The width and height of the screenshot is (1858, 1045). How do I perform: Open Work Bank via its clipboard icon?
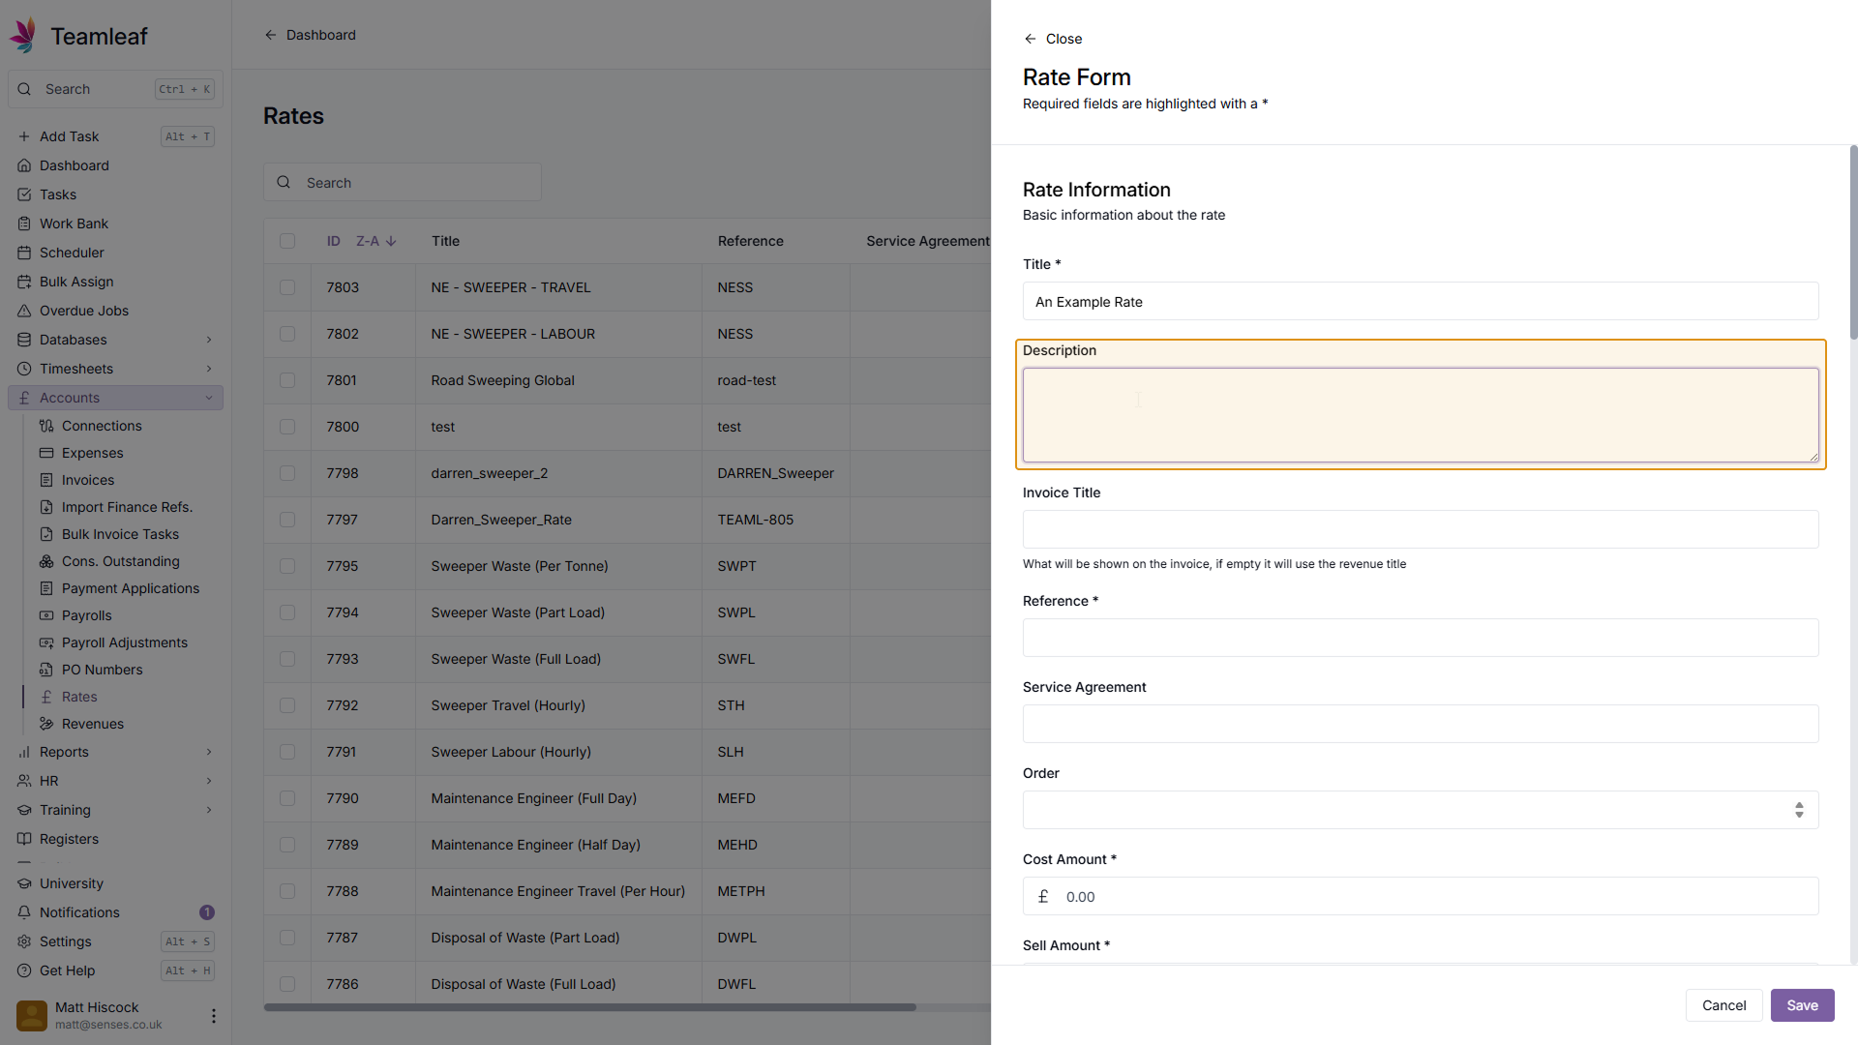click(x=24, y=224)
